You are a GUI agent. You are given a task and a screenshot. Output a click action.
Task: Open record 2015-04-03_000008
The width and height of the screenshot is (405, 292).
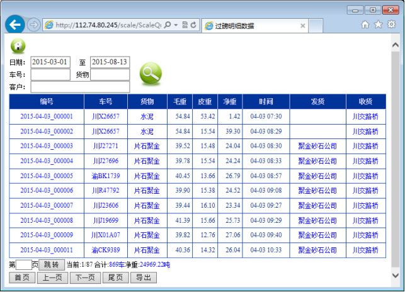coord(47,220)
